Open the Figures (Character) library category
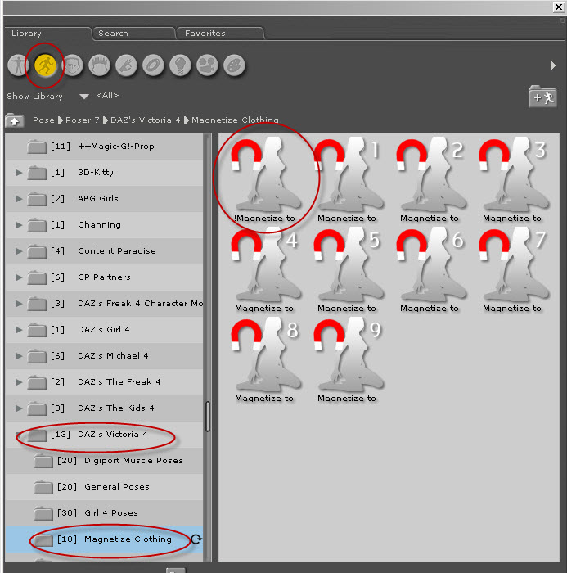This screenshot has height=573, width=567. coord(18,65)
